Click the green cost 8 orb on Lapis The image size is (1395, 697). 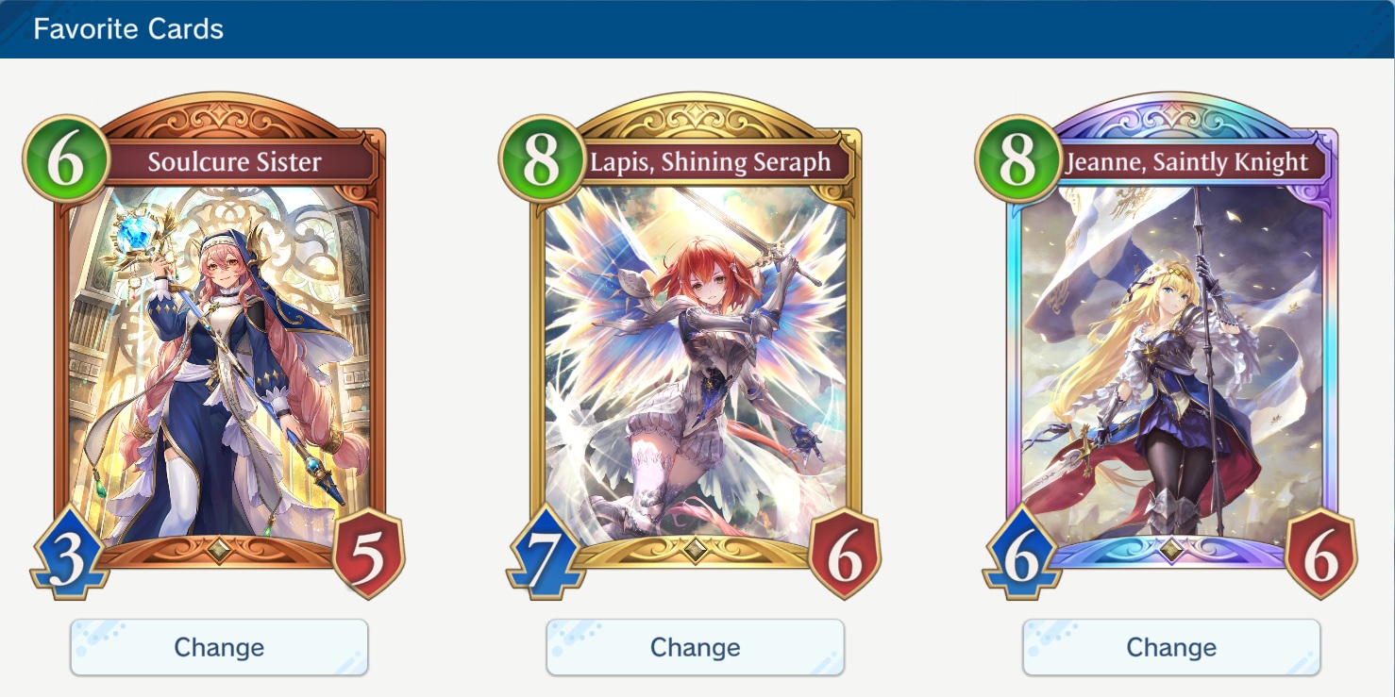[544, 158]
